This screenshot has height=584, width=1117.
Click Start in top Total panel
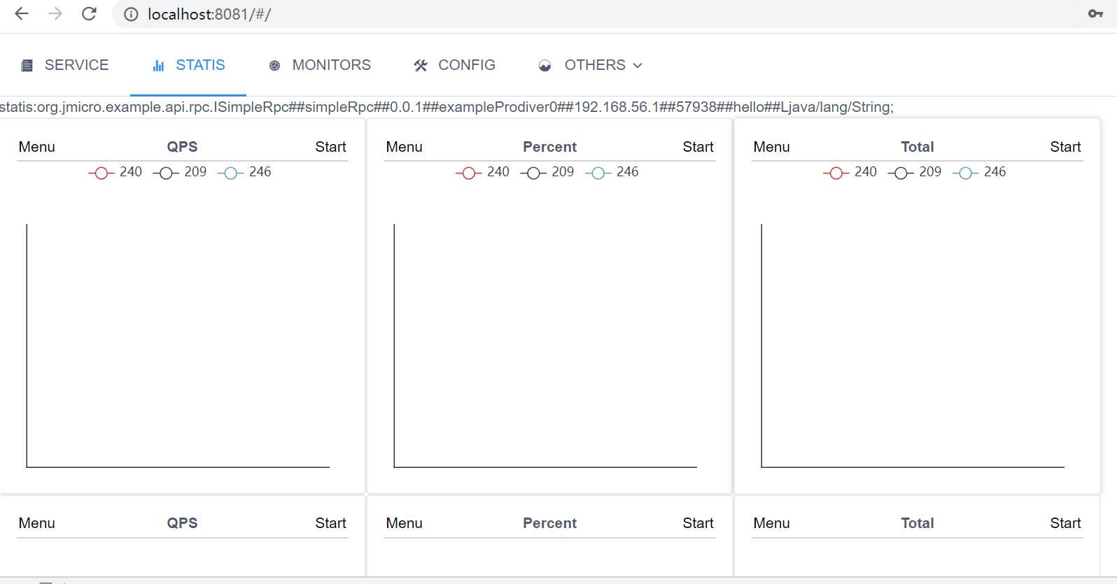tap(1065, 147)
